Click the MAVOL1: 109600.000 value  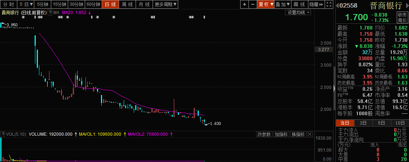101,134
